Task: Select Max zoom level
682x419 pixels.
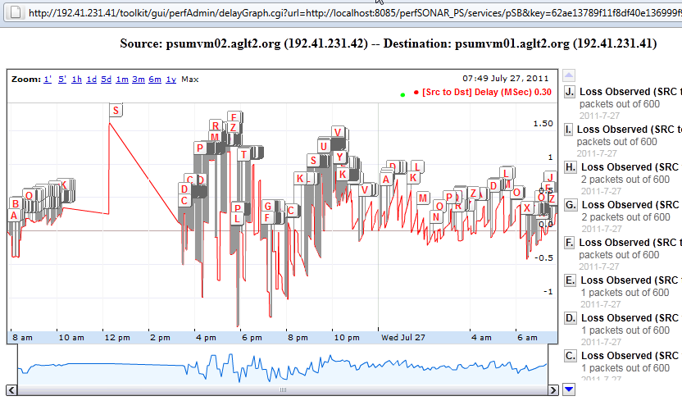Action: (190, 80)
